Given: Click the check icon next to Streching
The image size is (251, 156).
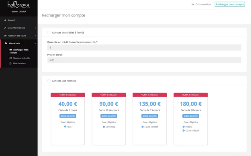Looking at the screenshot, I should [x=104, y=127].
